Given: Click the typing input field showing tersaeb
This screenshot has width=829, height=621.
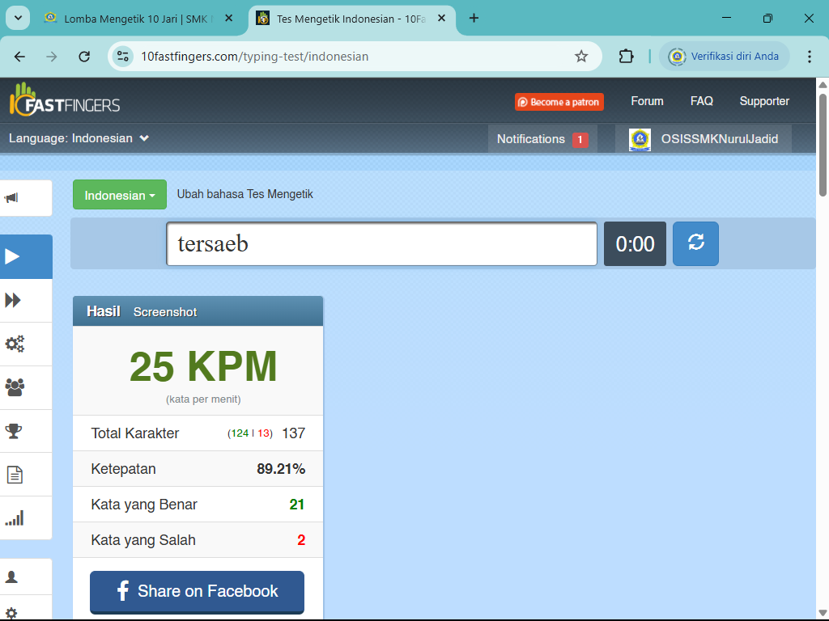Looking at the screenshot, I should [x=380, y=243].
